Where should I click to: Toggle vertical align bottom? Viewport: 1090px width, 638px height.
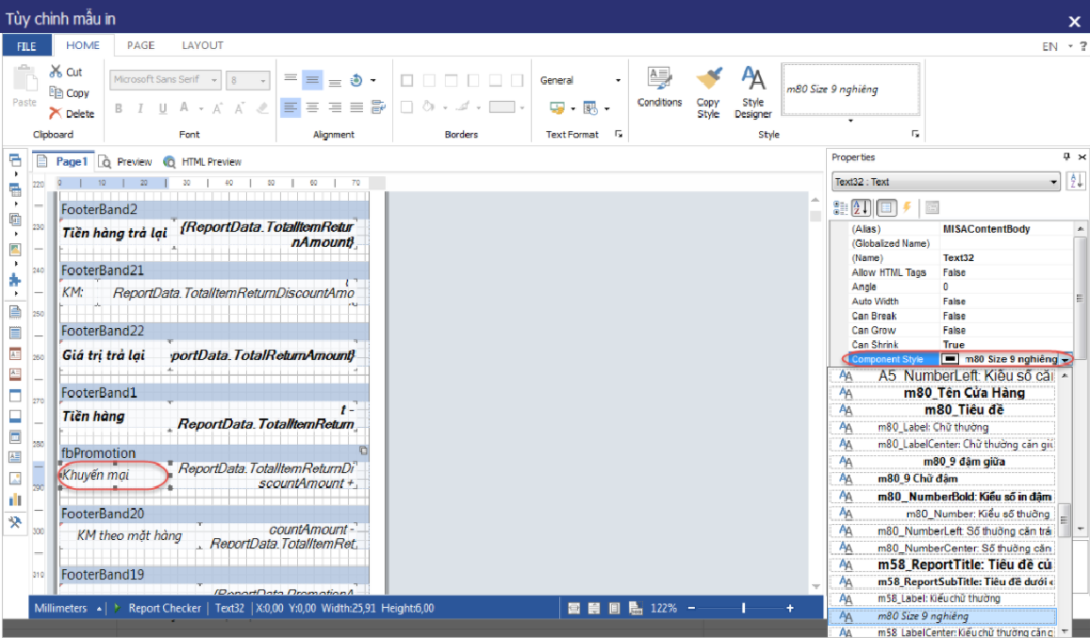[335, 81]
